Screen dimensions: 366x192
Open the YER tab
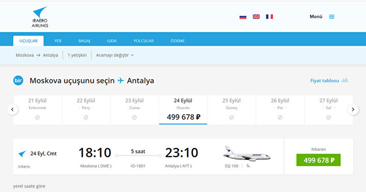58,41
